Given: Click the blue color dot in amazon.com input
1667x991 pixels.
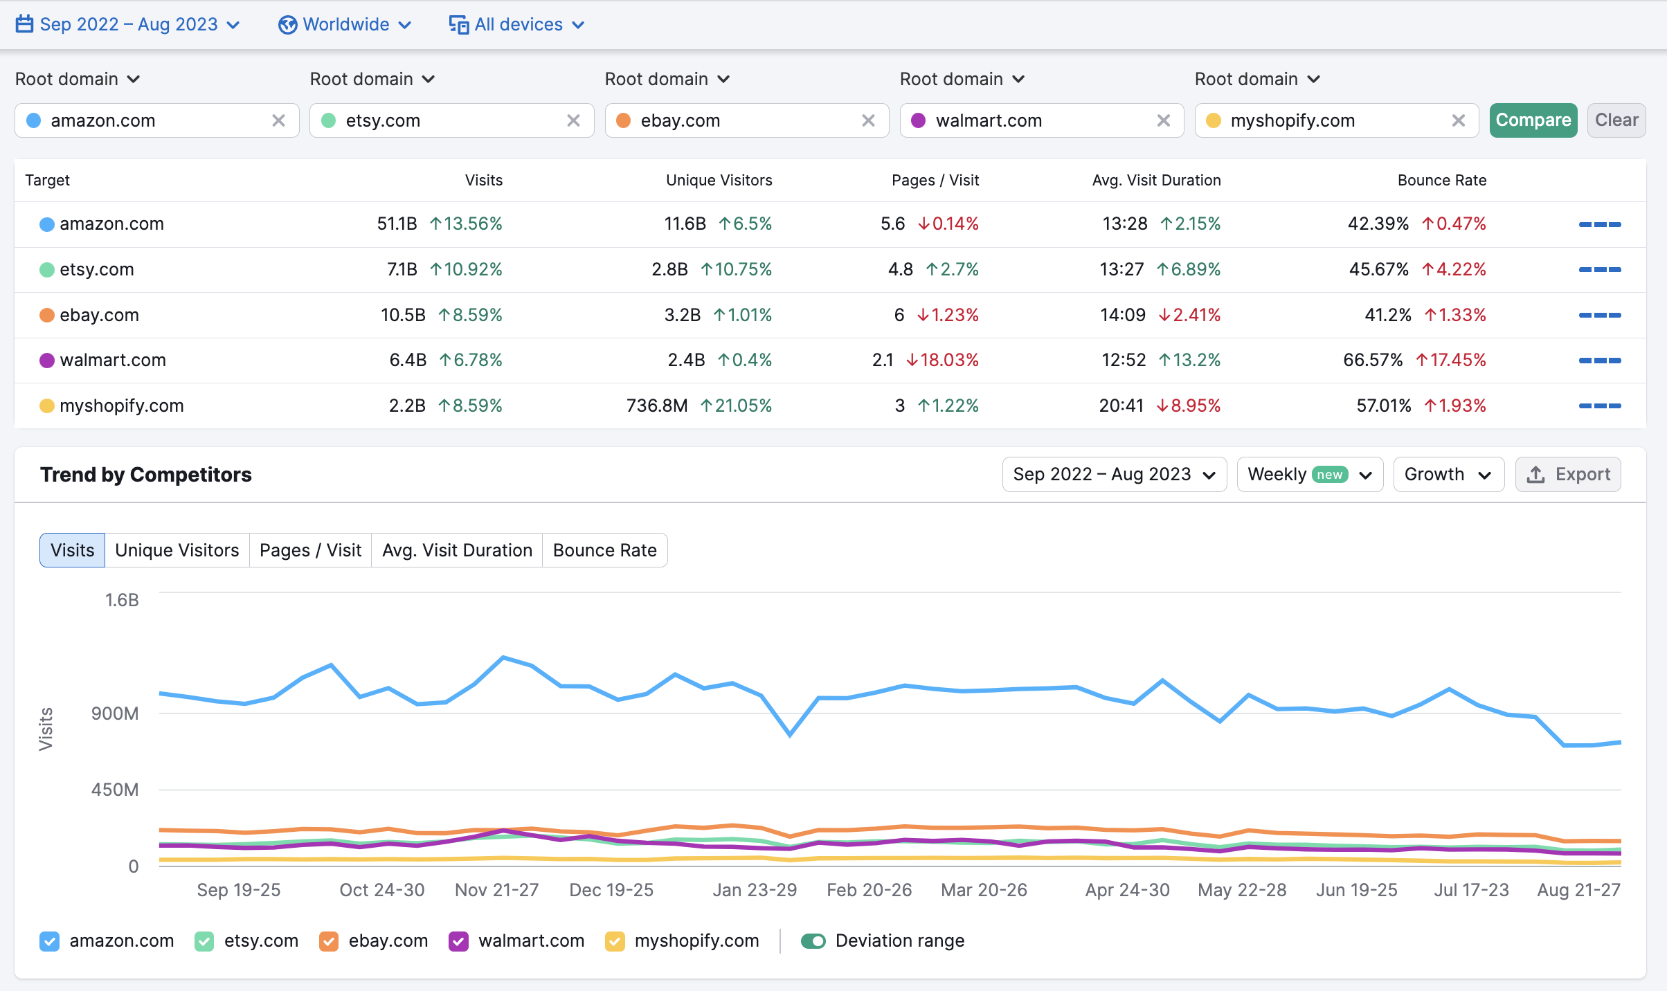Looking at the screenshot, I should click(33, 120).
